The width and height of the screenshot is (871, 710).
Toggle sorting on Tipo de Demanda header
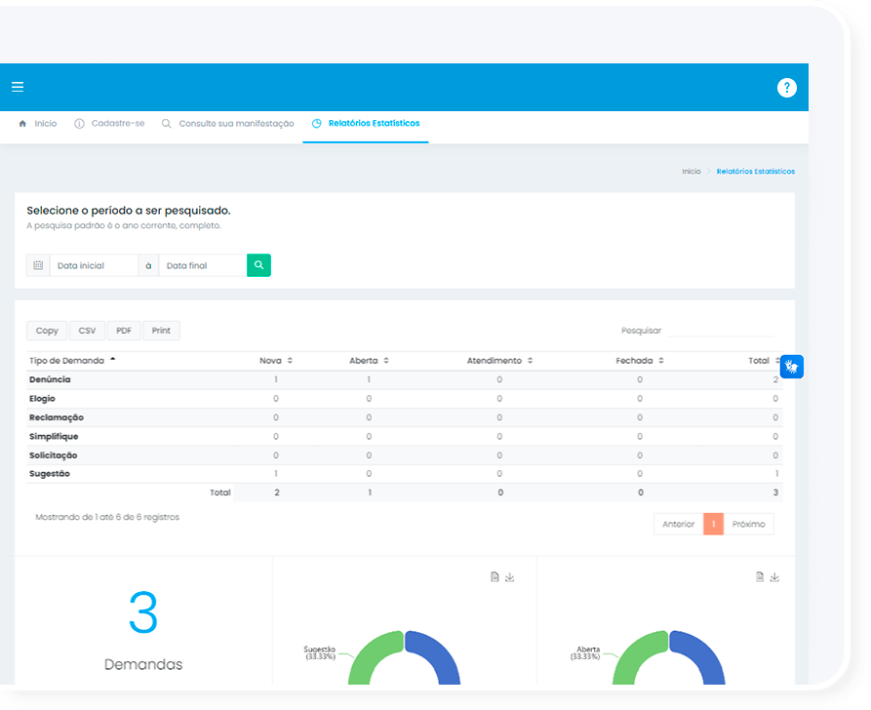click(73, 361)
